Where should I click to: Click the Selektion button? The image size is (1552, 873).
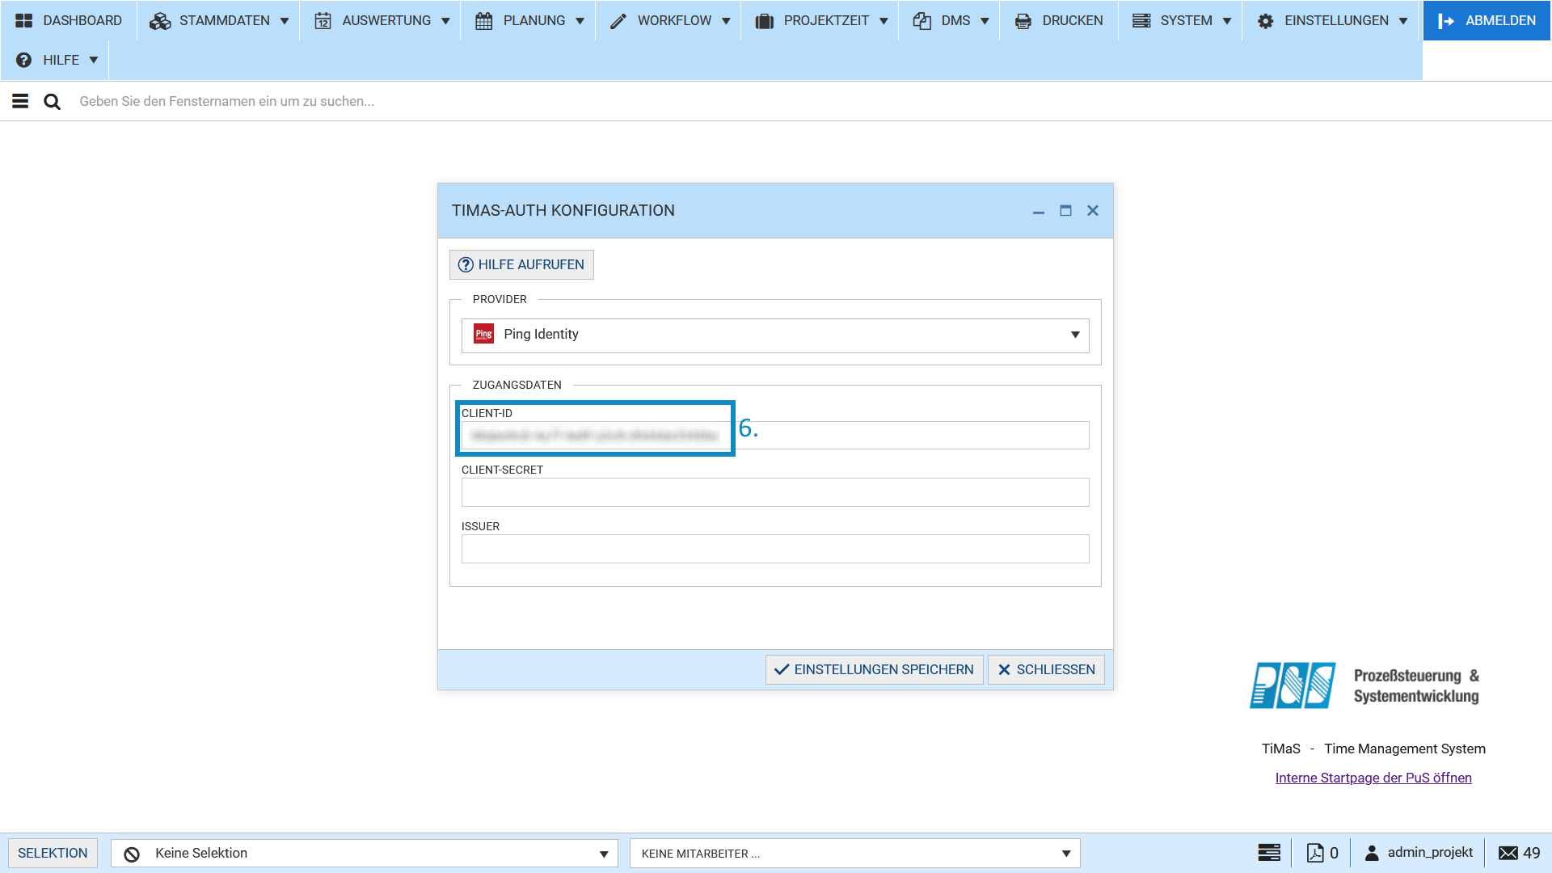tap(53, 854)
